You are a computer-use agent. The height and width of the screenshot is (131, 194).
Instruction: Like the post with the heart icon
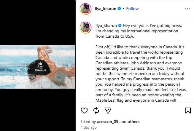click(84, 111)
